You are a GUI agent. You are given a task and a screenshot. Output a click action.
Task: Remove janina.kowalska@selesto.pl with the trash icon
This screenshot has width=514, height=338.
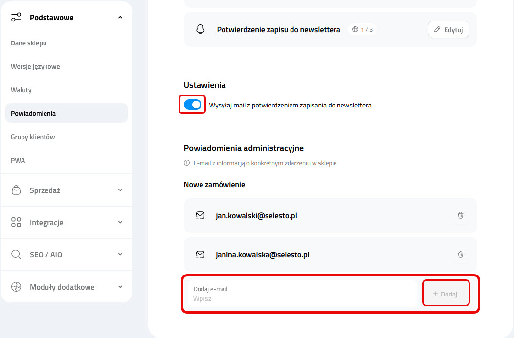pos(460,254)
